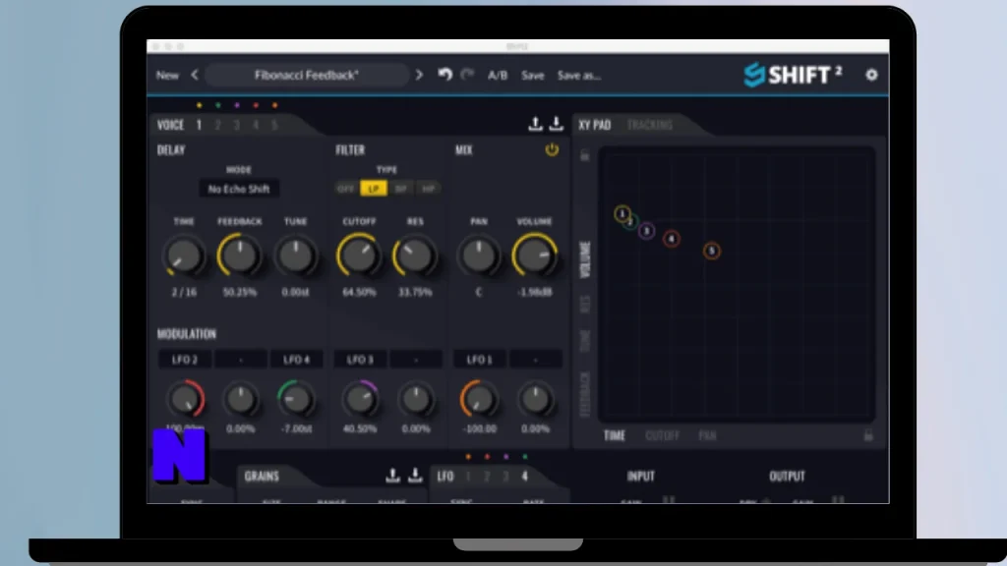Click the A/B compare button
This screenshot has width=1007, height=566.
(497, 75)
